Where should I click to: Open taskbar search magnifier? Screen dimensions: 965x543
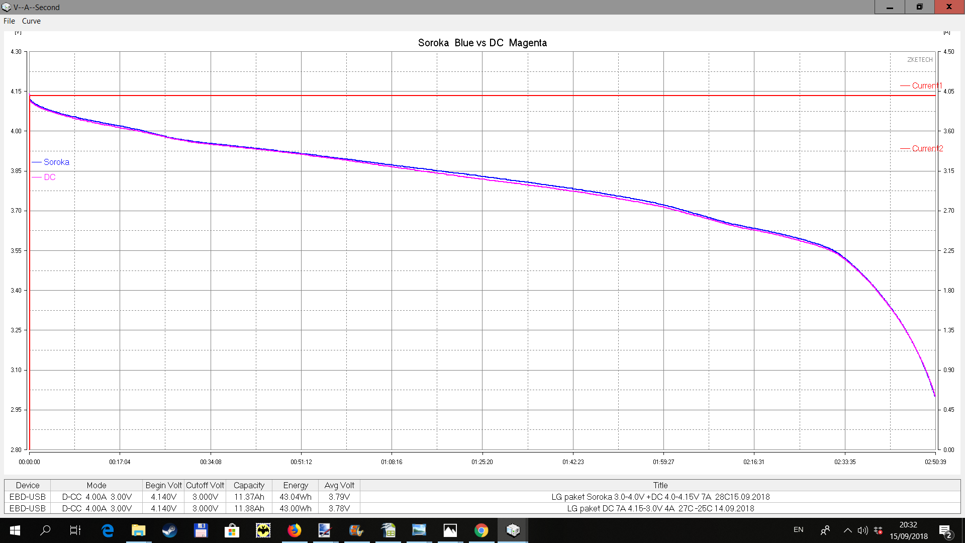coord(45,530)
